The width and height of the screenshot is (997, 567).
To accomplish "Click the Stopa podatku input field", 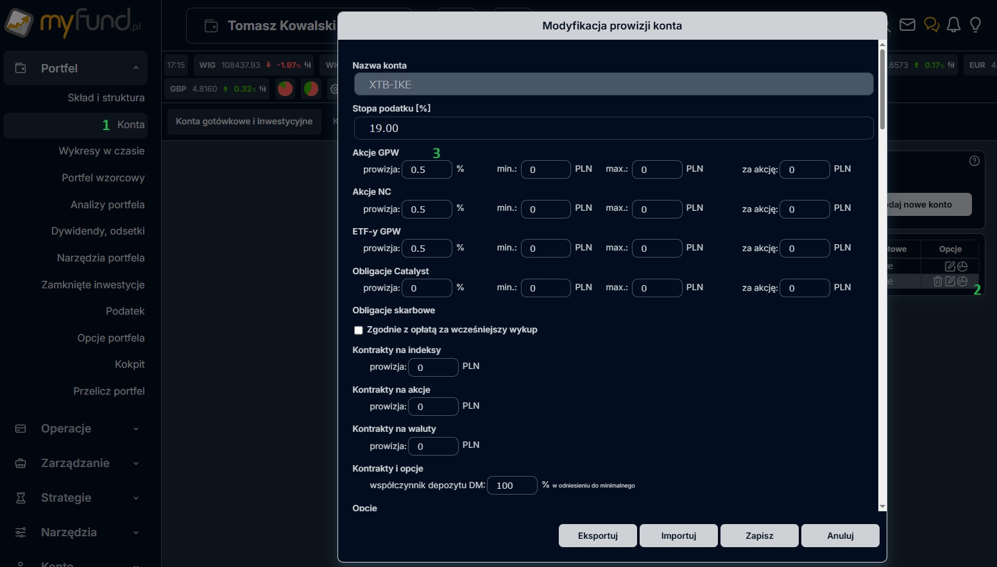I will coord(613,128).
